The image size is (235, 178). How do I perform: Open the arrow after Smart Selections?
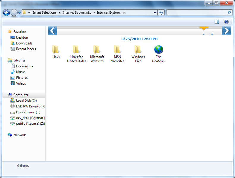[59, 13]
